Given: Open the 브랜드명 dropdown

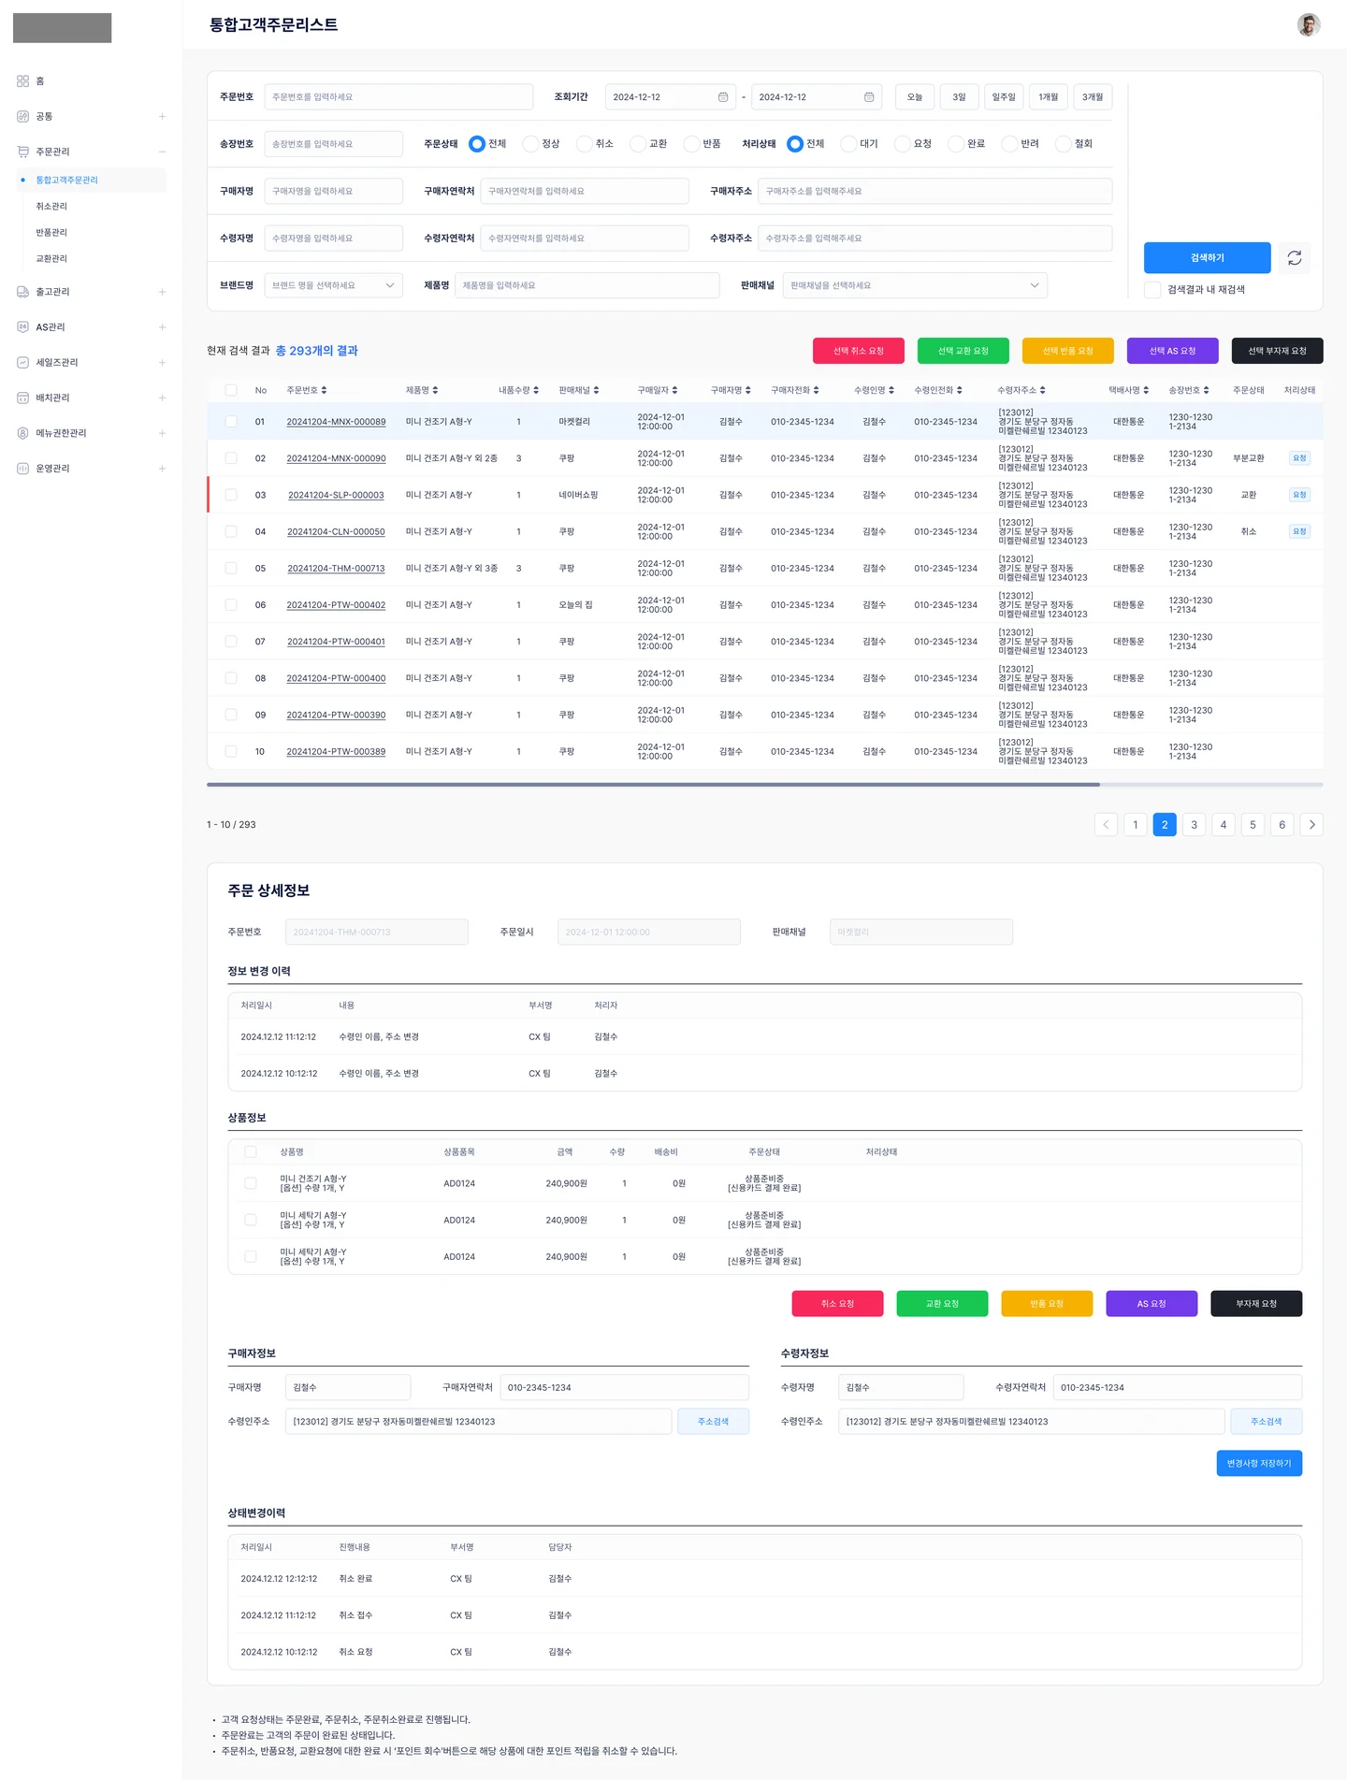Looking at the screenshot, I should (x=334, y=285).
